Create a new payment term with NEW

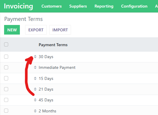(12, 30)
